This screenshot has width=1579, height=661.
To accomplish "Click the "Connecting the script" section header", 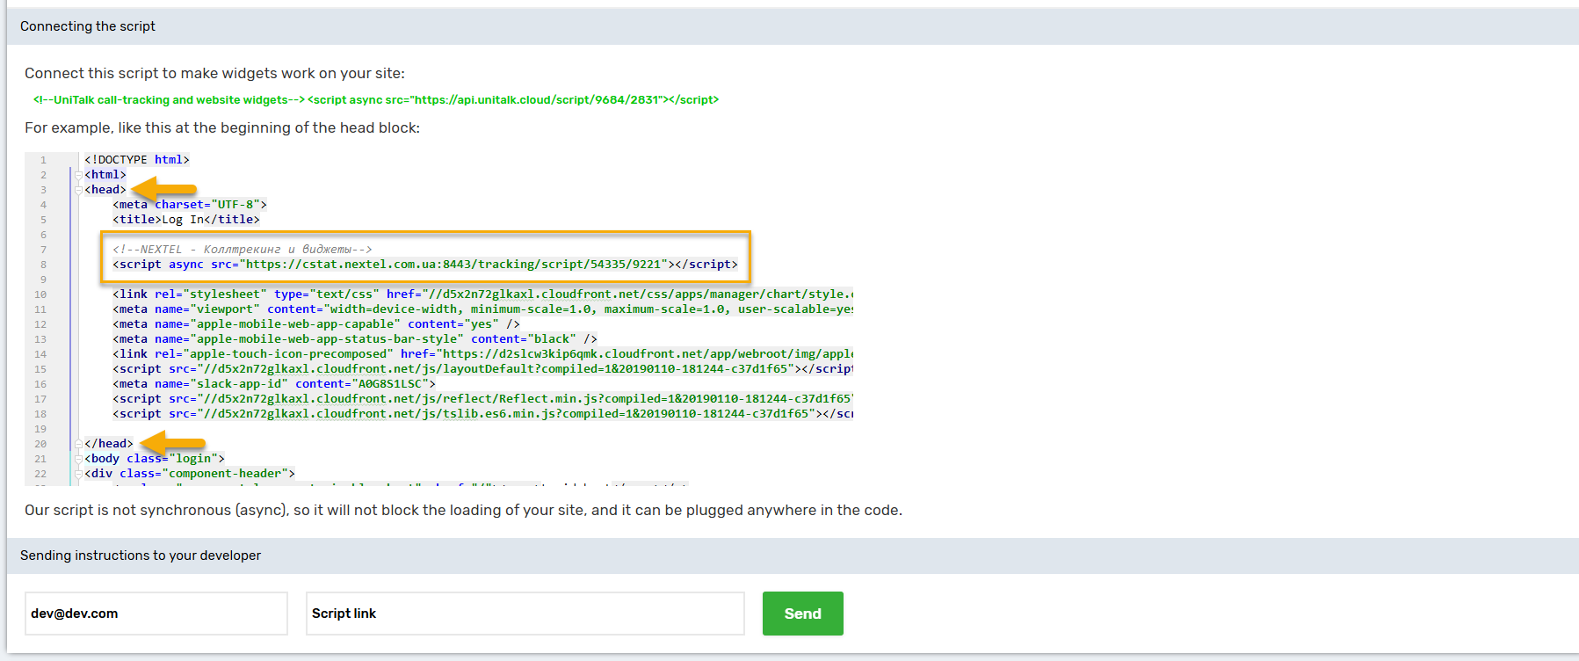I will pos(88,26).
